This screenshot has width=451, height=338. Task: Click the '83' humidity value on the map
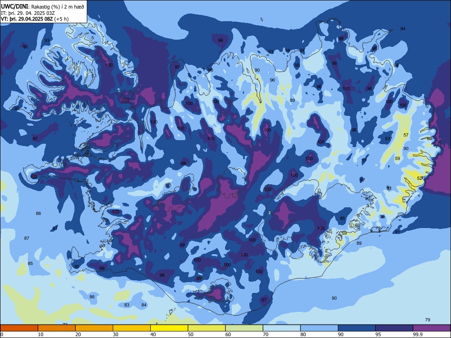(x=127, y=305)
